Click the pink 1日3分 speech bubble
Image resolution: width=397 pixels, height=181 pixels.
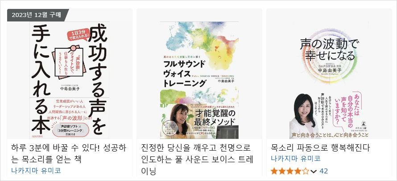coord(78,34)
